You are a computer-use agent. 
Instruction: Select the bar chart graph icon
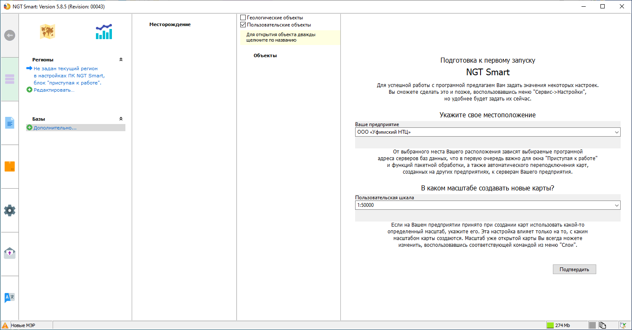click(104, 32)
